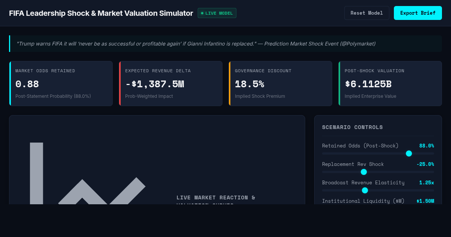Click the Post-Shock Valuation $6.1125B value
The height and width of the screenshot is (237, 451).
point(368,84)
